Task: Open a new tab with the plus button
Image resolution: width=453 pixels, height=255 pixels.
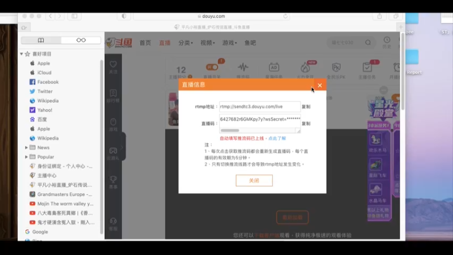Action: click(401, 27)
